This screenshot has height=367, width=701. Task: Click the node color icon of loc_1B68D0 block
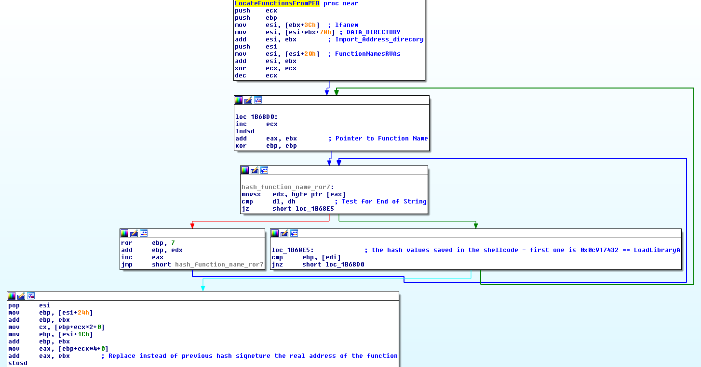coord(239,100)
